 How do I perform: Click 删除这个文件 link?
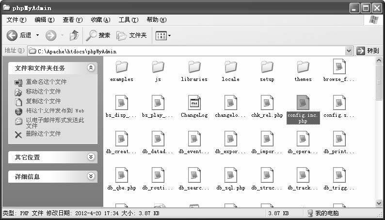(43, 134)
